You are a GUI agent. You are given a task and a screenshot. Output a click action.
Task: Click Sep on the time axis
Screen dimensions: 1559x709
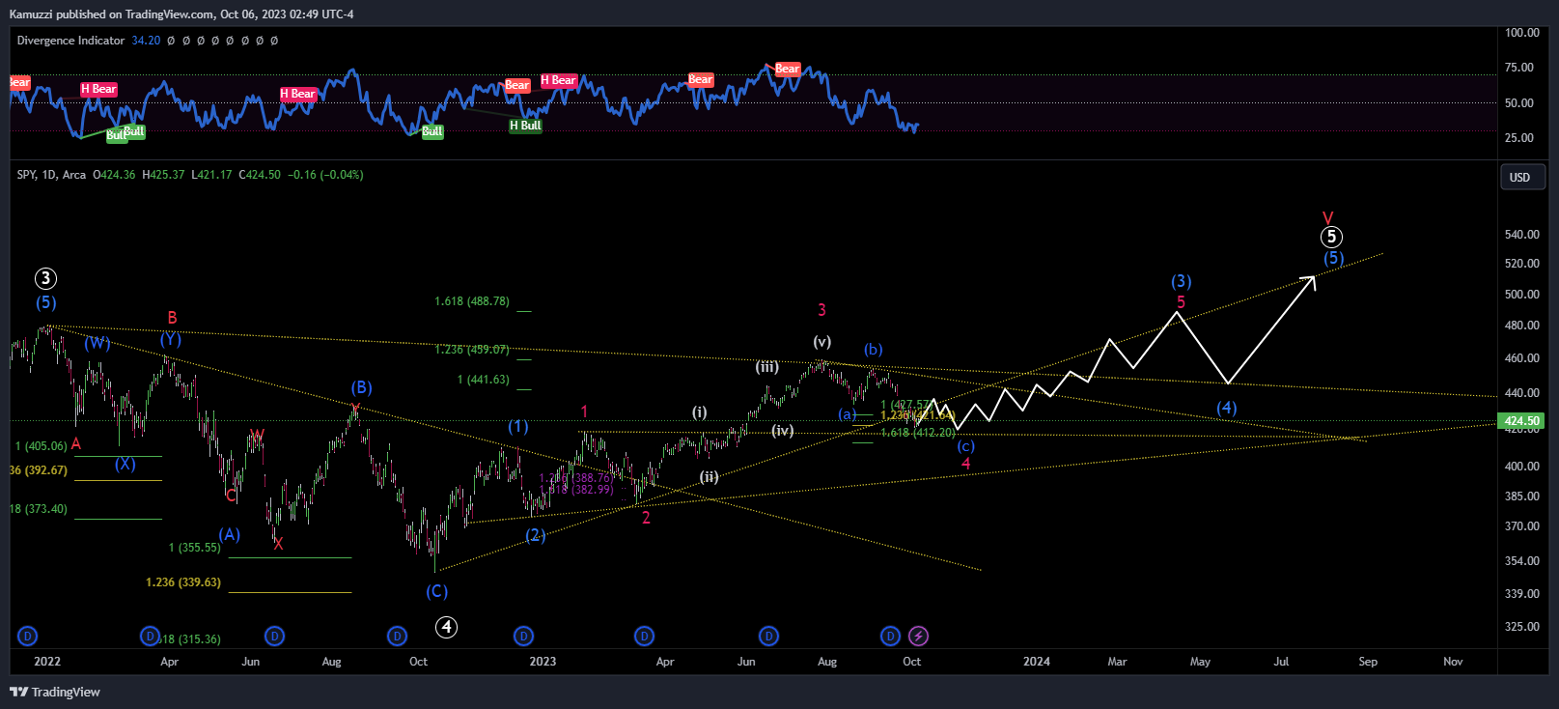pyautogui.click(x=1368, y=662)
